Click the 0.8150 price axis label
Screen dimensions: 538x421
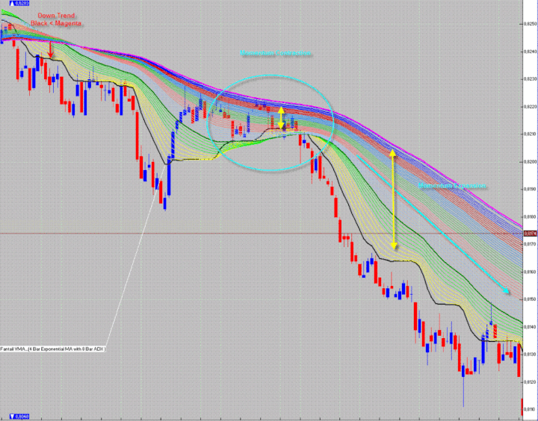(x=530, y=299)
